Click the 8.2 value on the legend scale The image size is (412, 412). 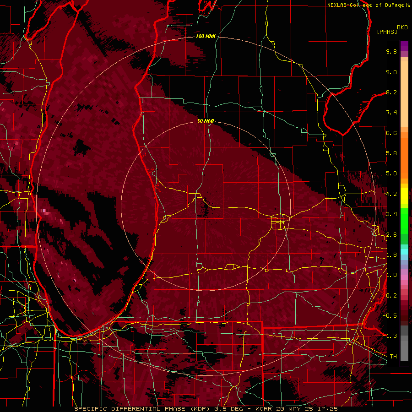pyautogui.click(x=391, y=92)
